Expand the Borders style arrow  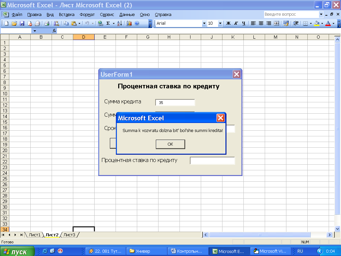coord(311,23)
